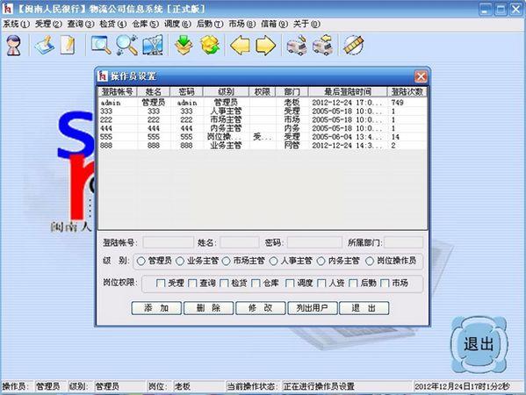The width and height of the screenshot is (526, 395).
Task: Select the 内务主管 level radio button
Action: [x=321, y=261]
